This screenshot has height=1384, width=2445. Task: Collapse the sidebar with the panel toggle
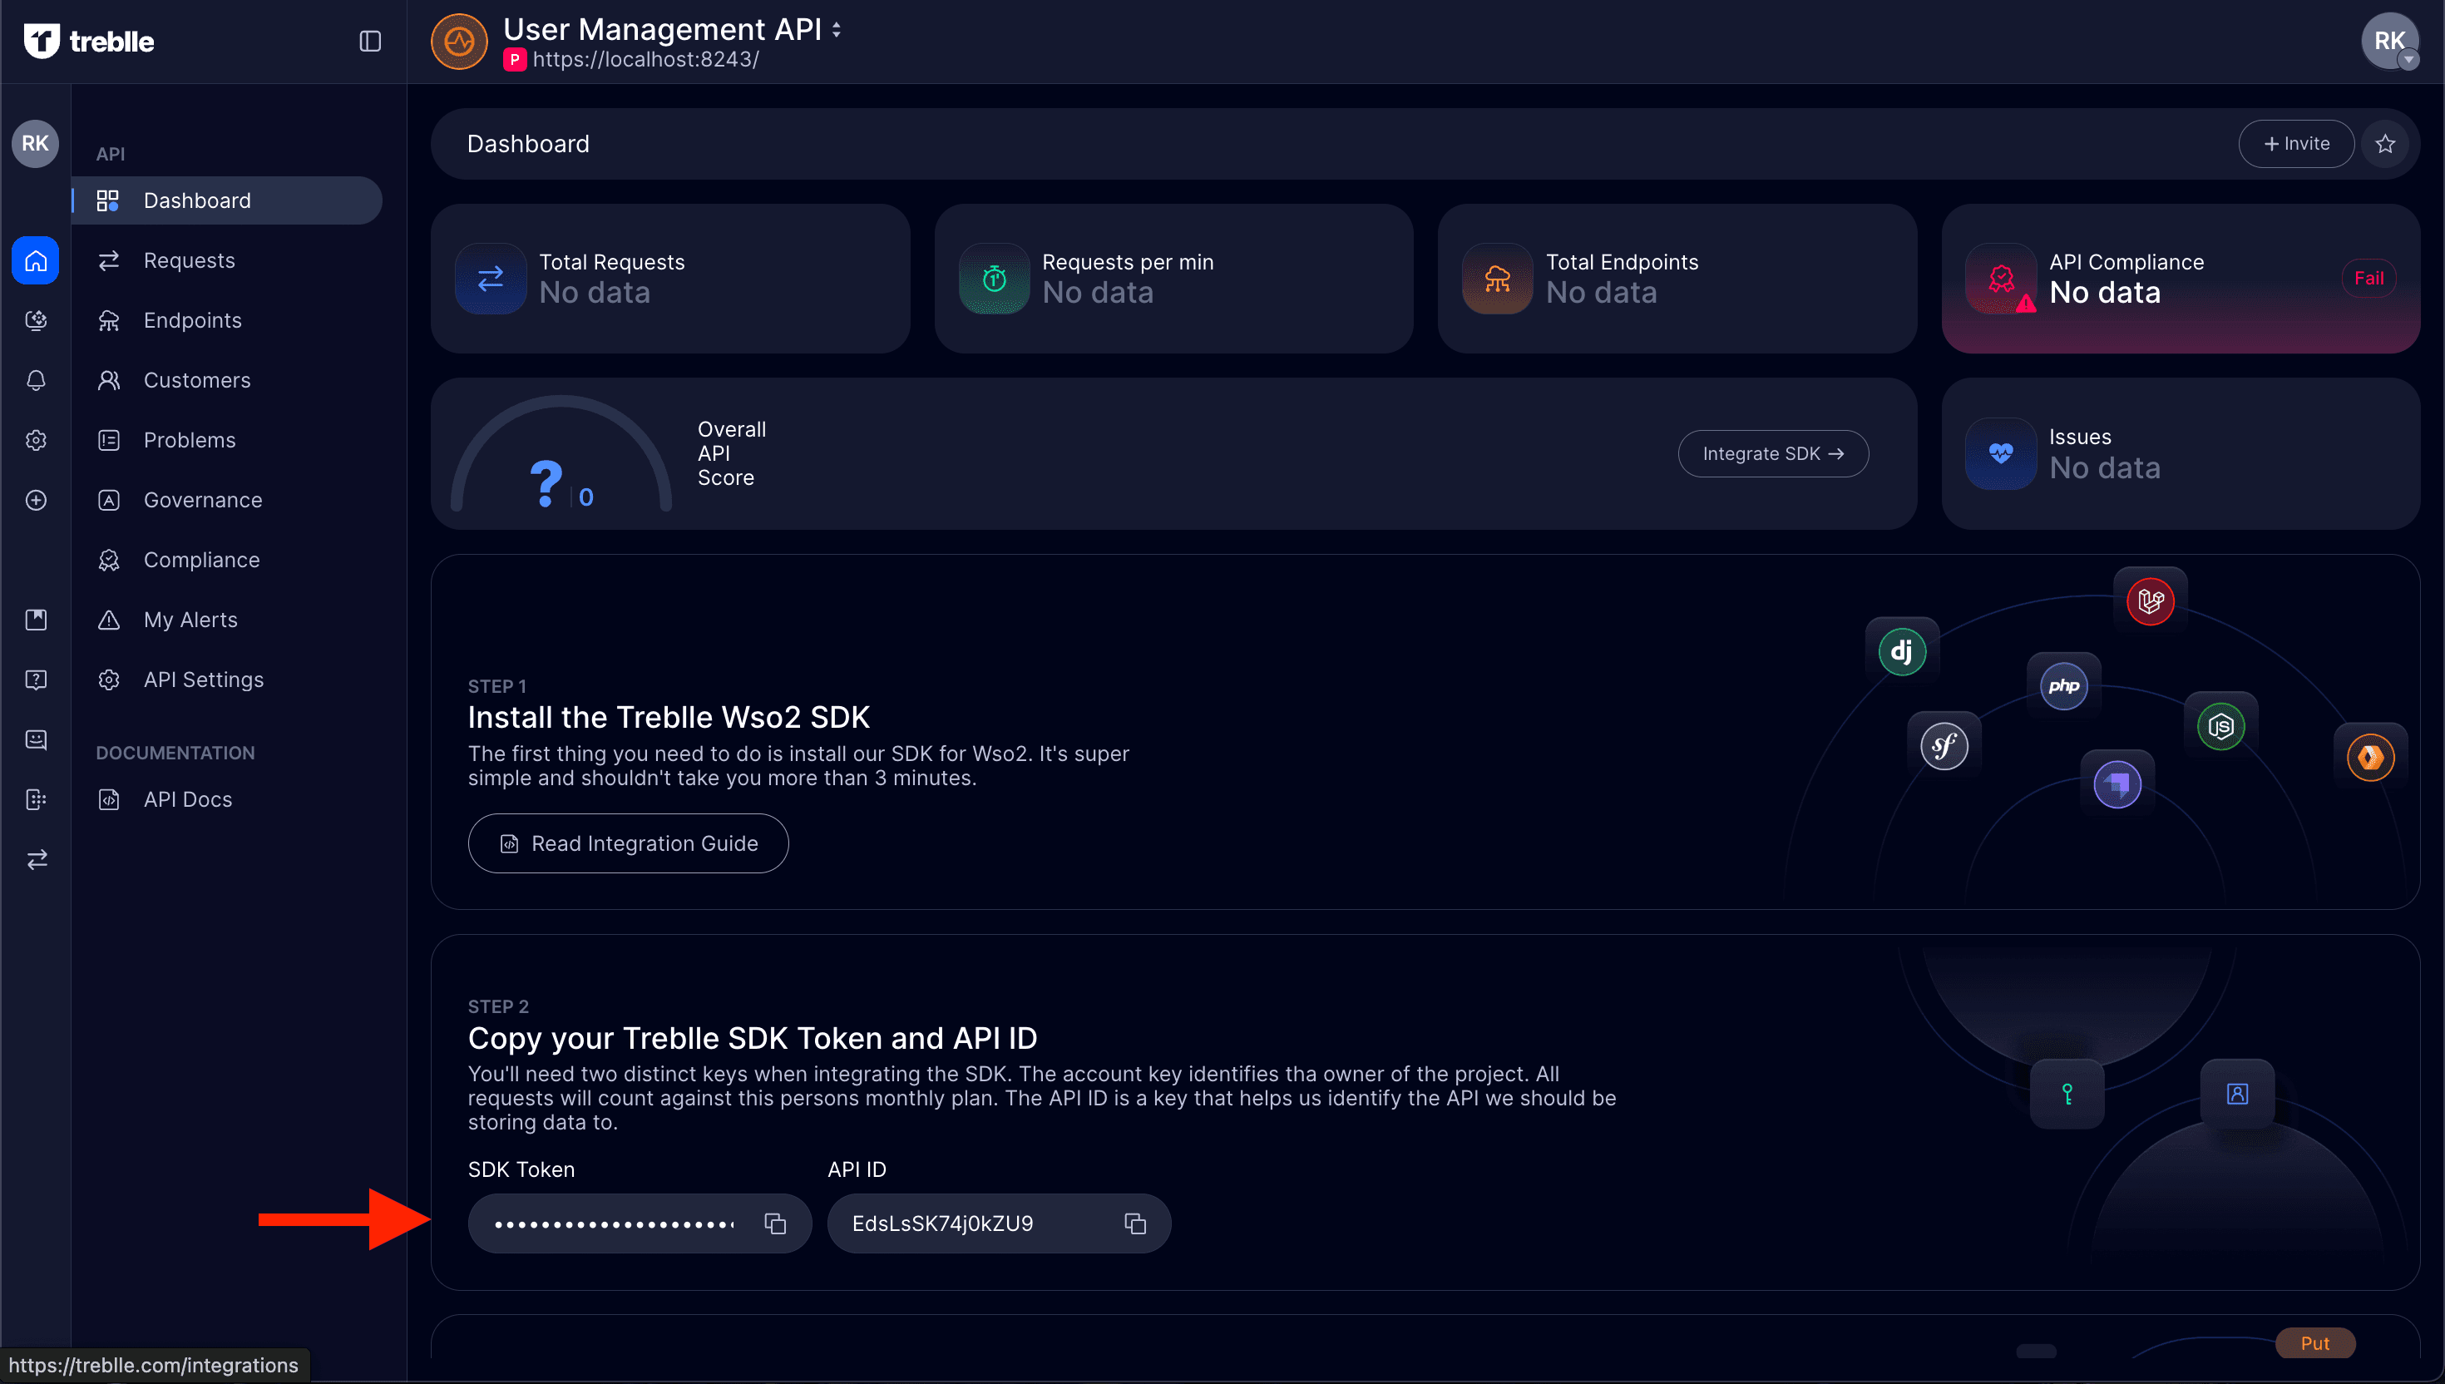tap(369, 41)
